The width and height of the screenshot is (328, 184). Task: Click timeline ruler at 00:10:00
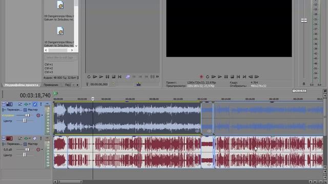(x=178, y=99)
